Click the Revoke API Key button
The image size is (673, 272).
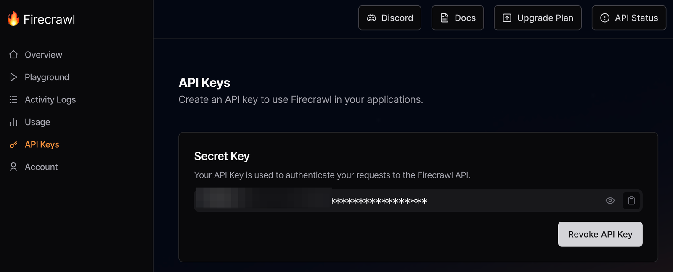[x=600, y=234]
